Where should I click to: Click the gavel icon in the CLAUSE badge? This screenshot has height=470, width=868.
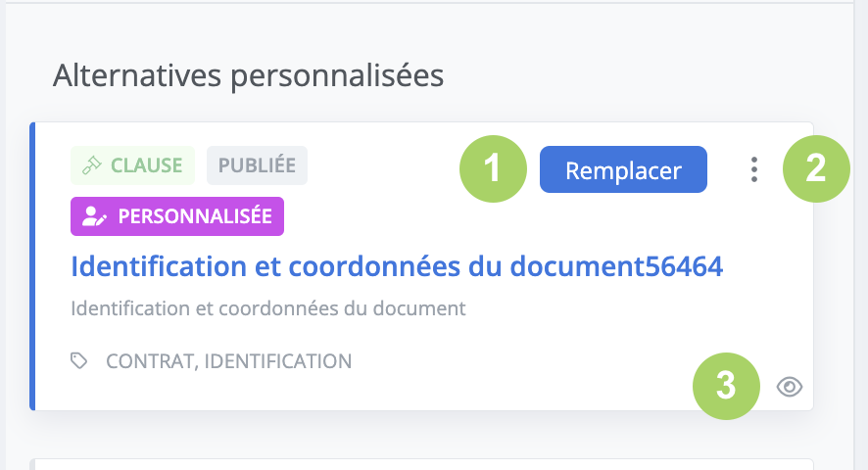point(92,165)
